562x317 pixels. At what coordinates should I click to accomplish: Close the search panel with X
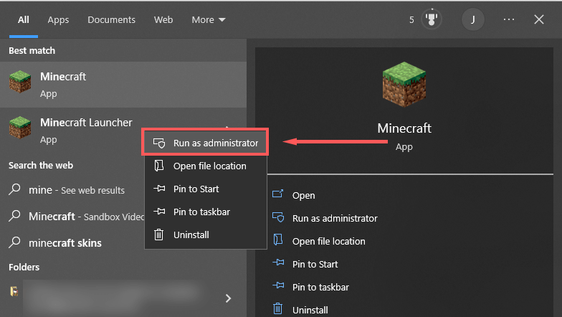coord(539,20)
